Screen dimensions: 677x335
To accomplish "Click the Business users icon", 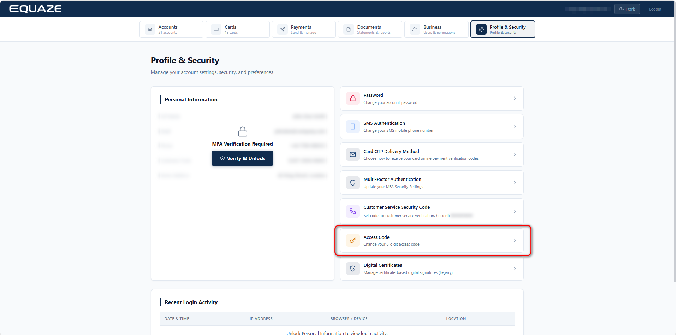I will [x=415, y=29].
